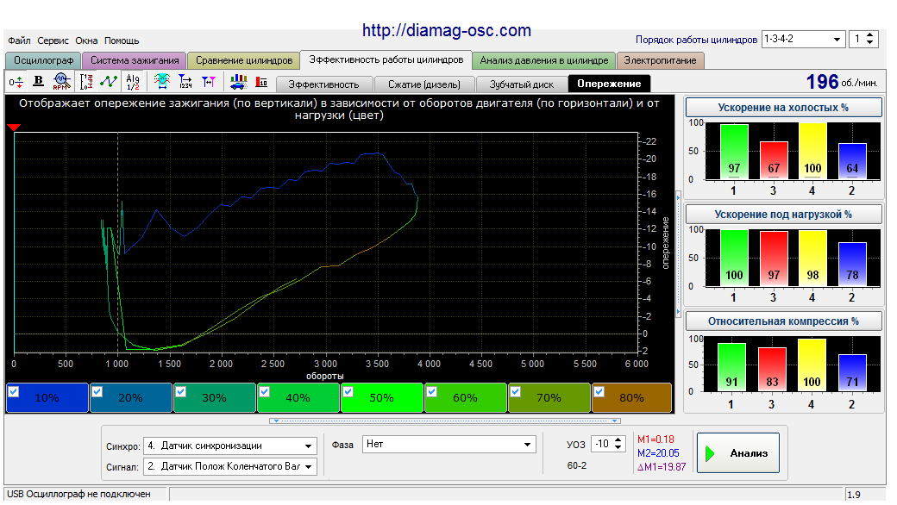Screen dimensions: 897x505
Task: Click the red triangle marker above the graph
Action: tap(15, 128)
